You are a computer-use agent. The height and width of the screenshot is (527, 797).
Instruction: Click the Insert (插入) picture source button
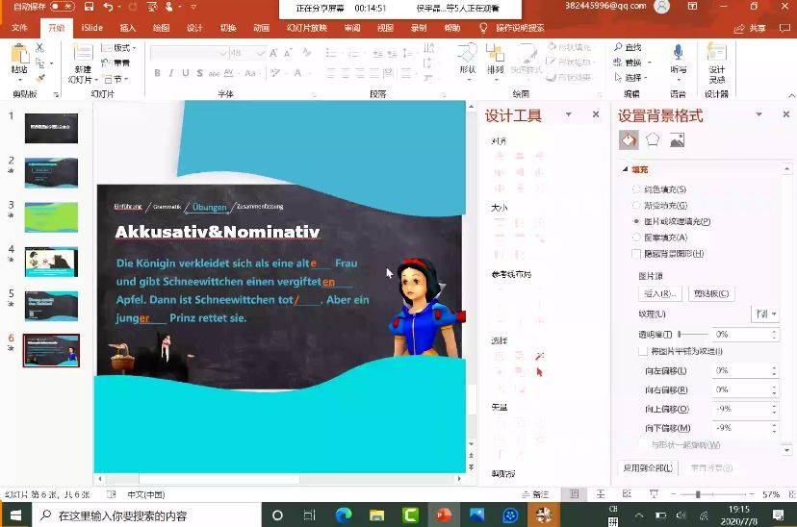(x=659, y=293)
